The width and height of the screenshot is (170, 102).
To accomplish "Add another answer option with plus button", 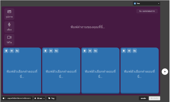I will pos(165,71).
